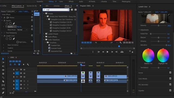The image size is (174, 98).
Task: Expand the Audio Effects folder
Action: (44, 37)
